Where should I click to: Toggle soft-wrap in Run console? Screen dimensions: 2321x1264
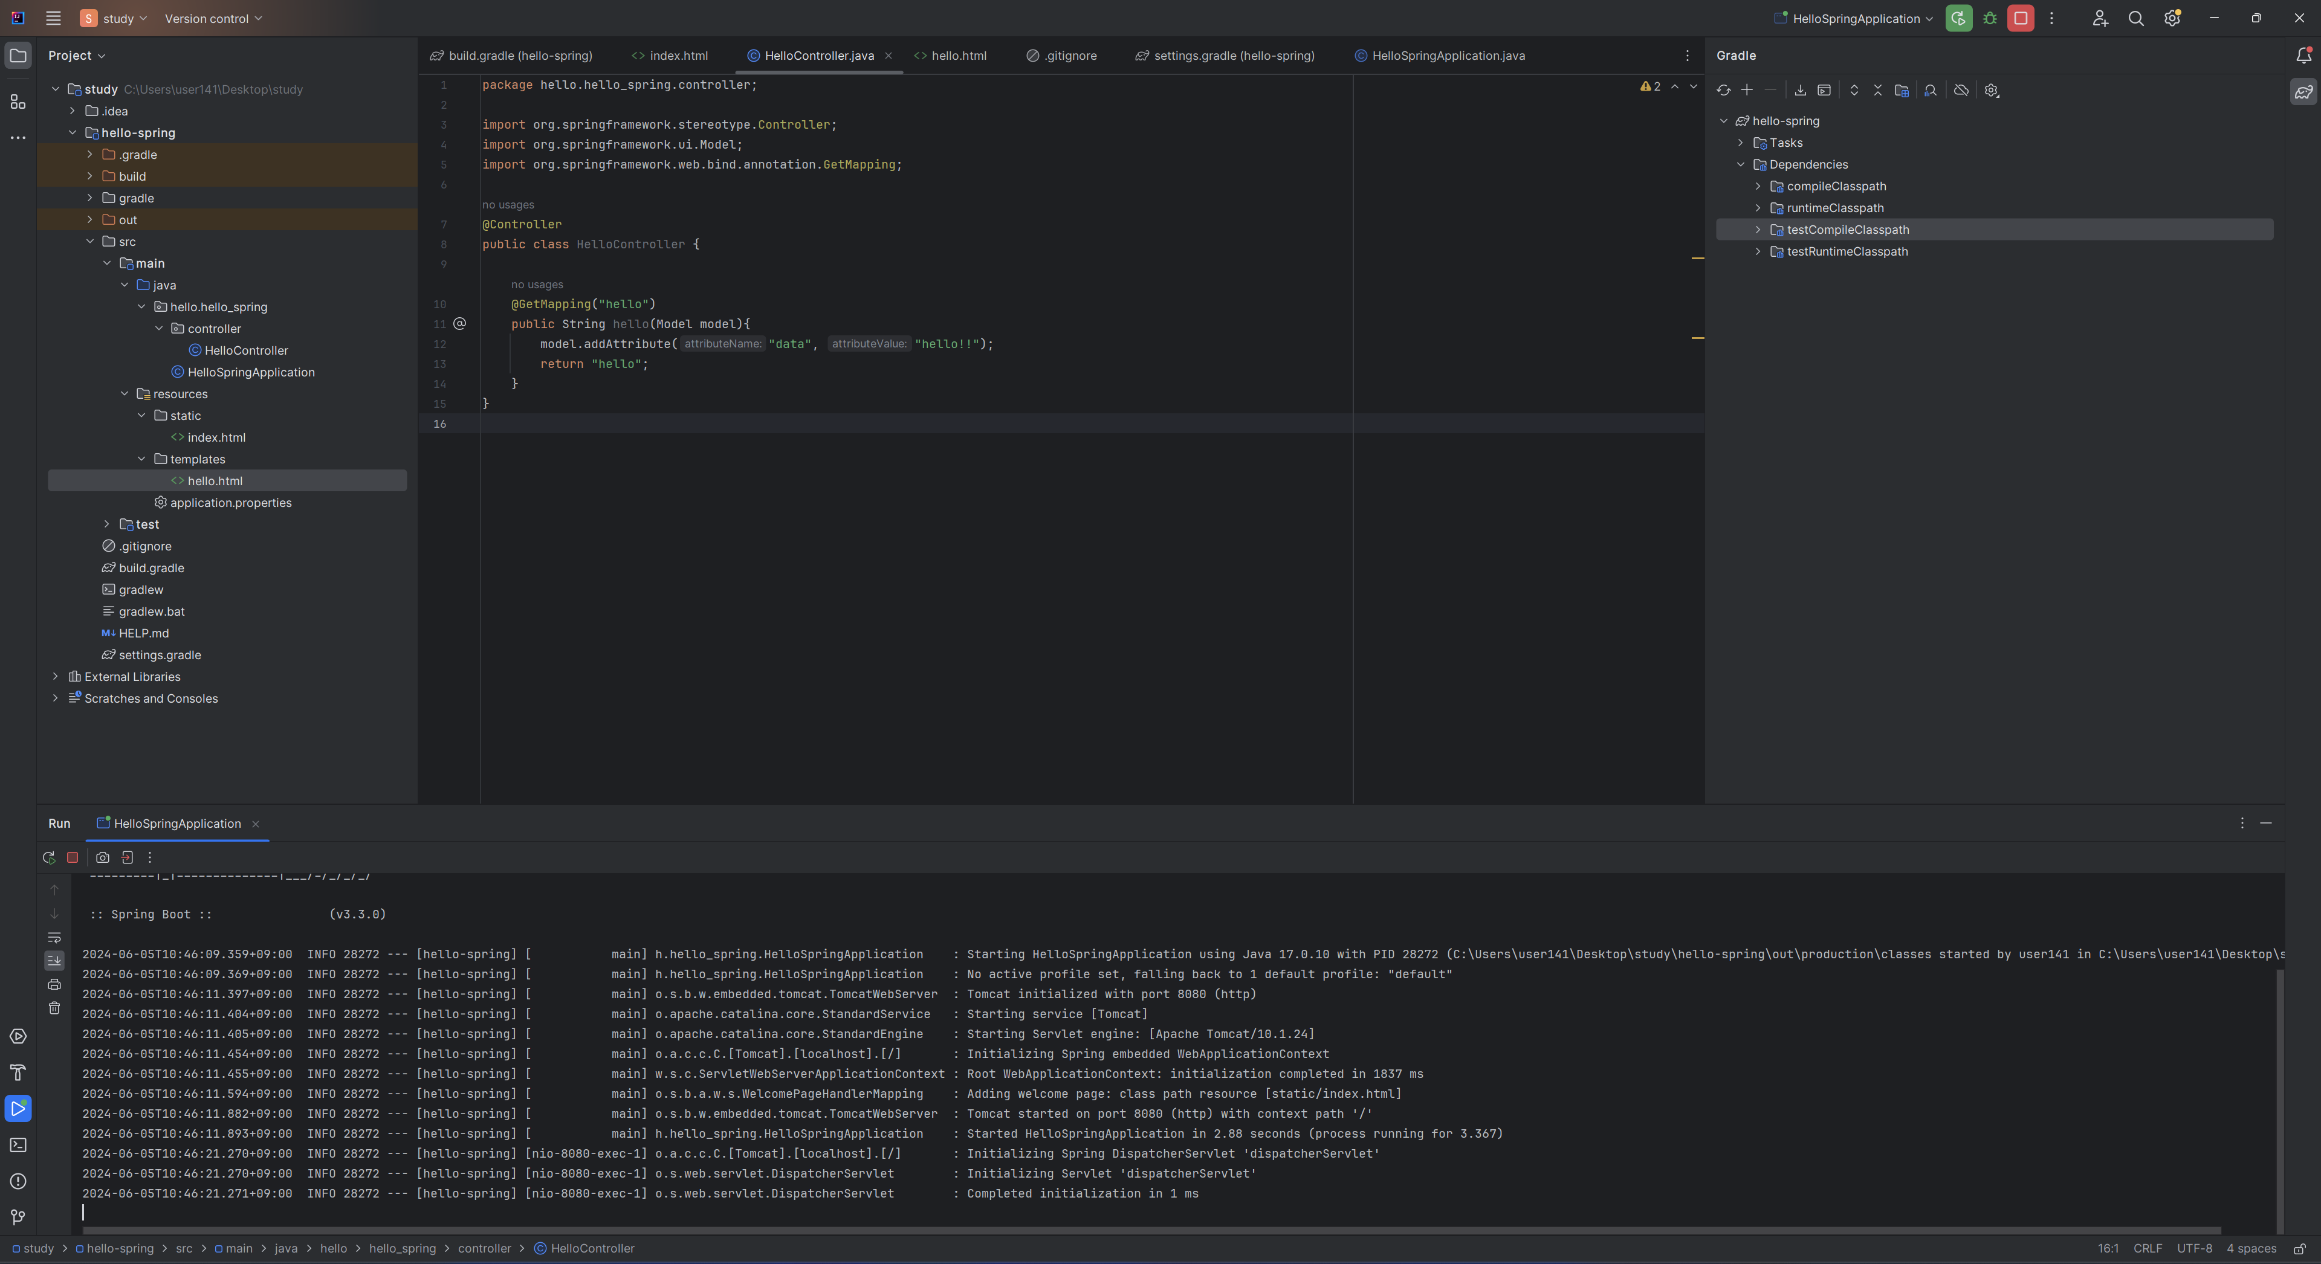(x=54, y=938)
